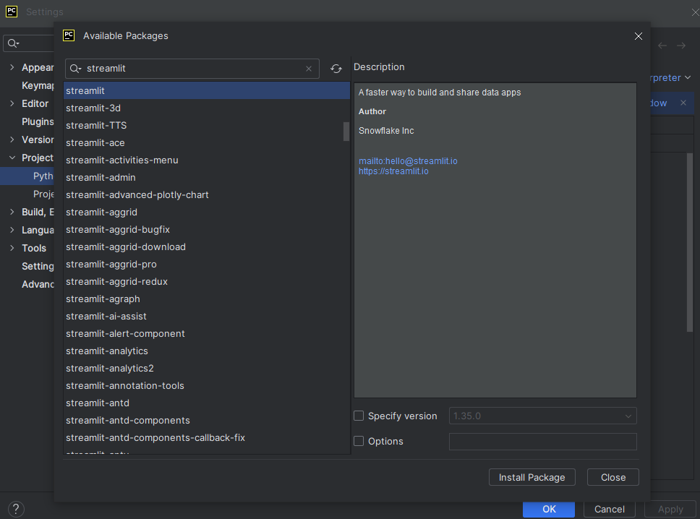
Task: Select the streamlit-analytics package row
Action: (x=207, y=351)
